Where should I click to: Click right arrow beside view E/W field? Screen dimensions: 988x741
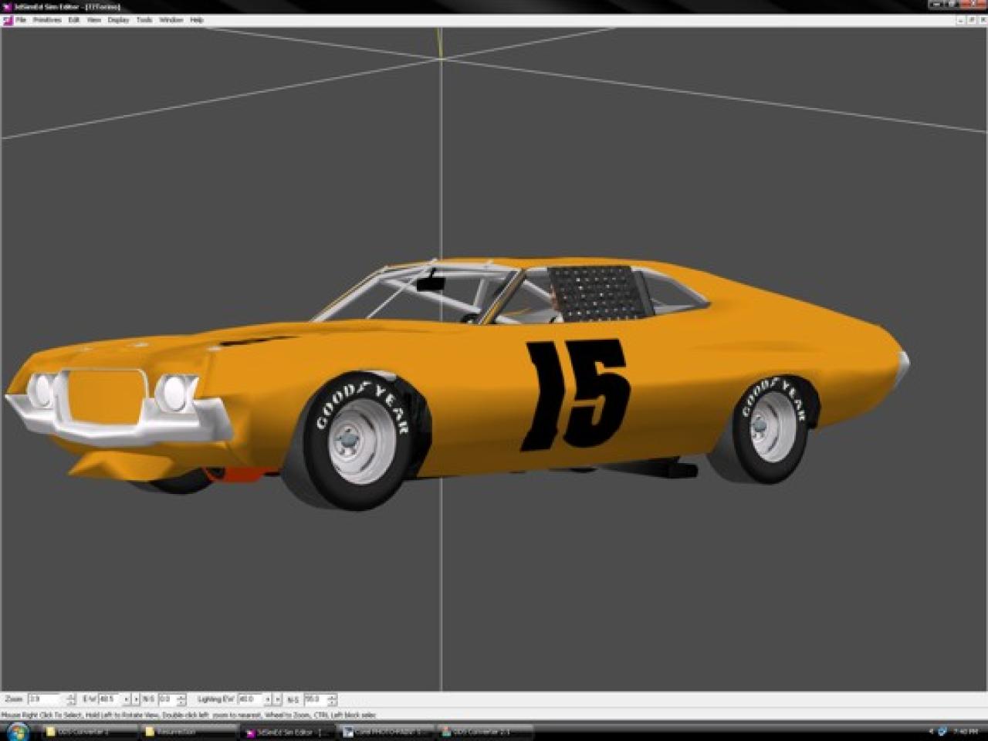tap(136, 699)
